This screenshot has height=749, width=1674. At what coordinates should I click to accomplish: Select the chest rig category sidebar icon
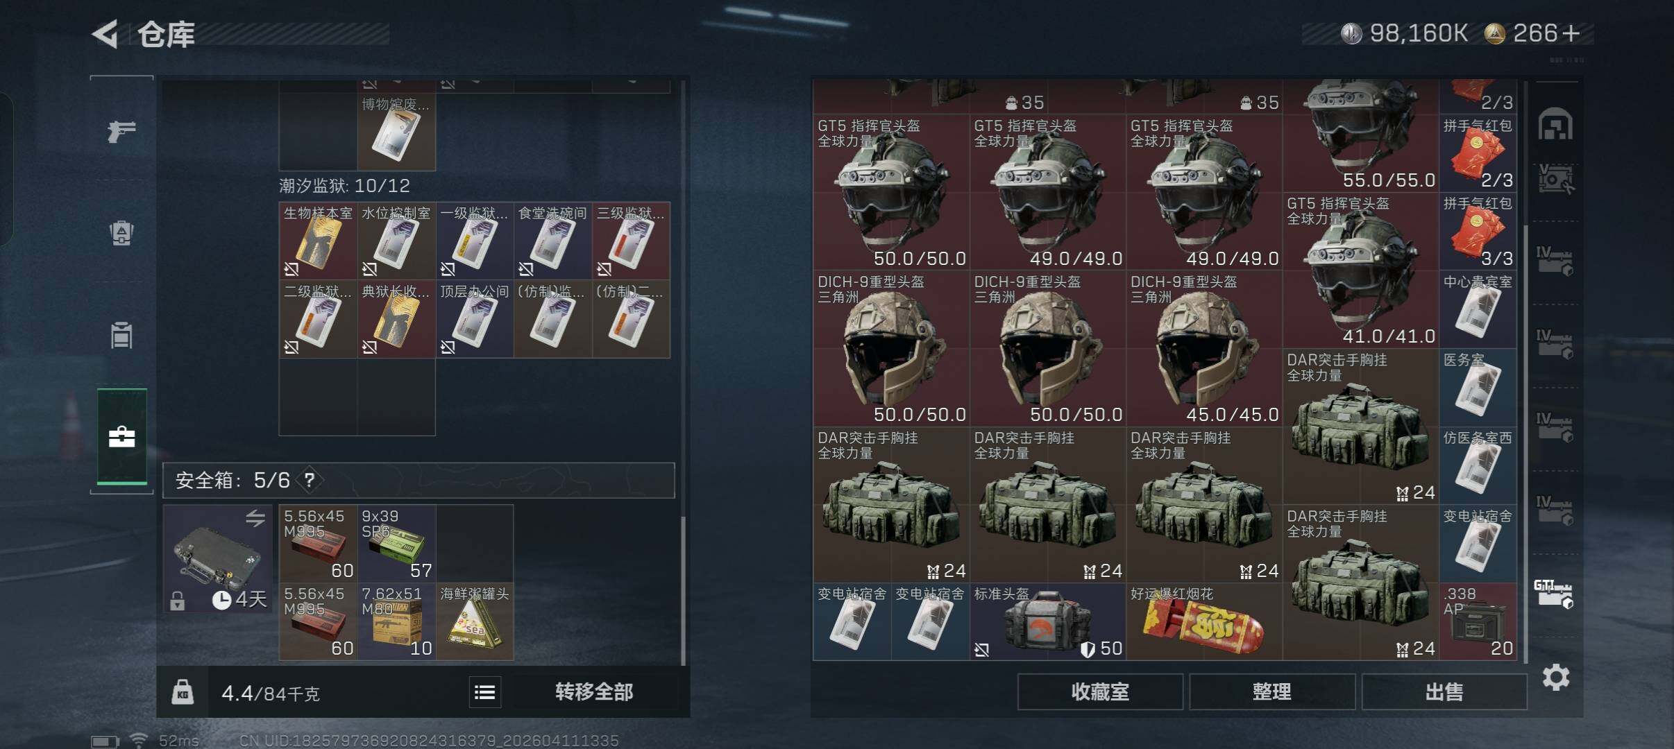121,336
